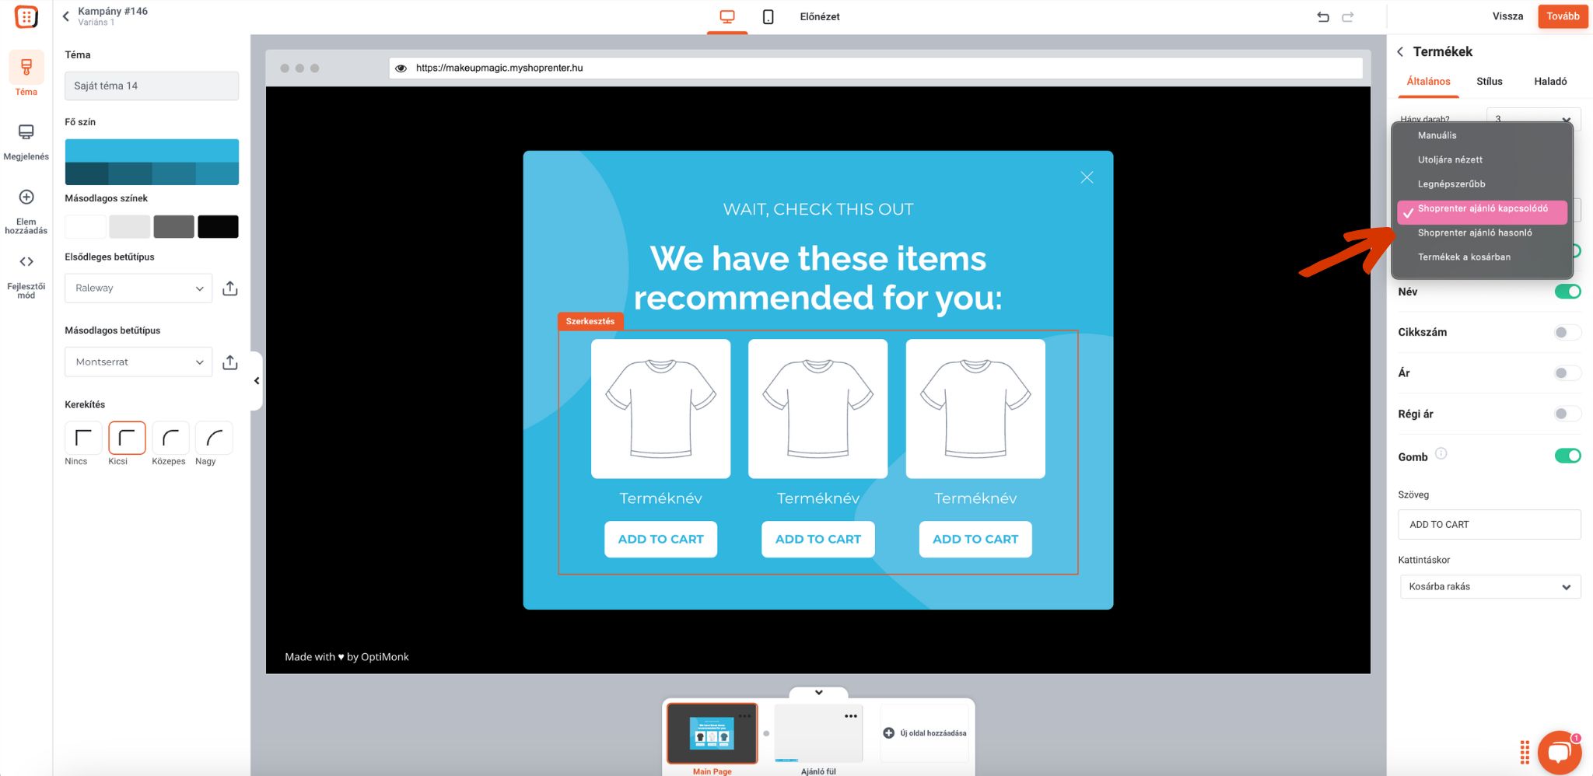This screenshot has width=1593, height=776.
Task: Upload a custom primary font
Action: 229,288
